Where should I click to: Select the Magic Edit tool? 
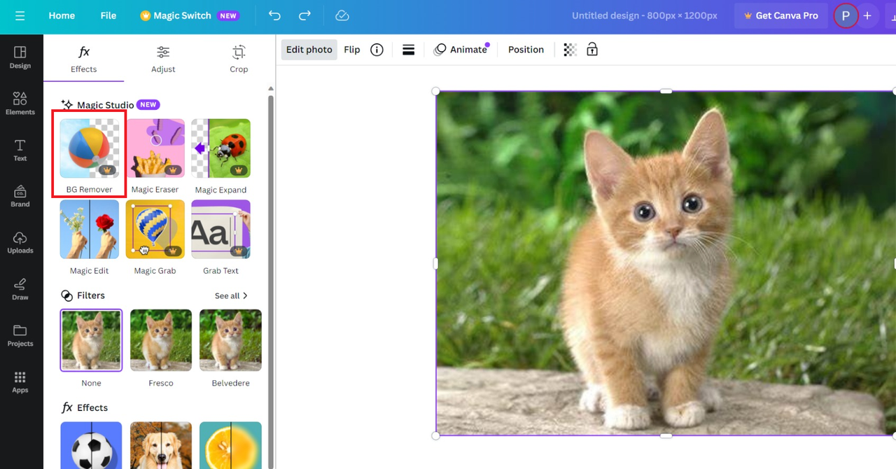pyautogui.click(x=90, y=238)
